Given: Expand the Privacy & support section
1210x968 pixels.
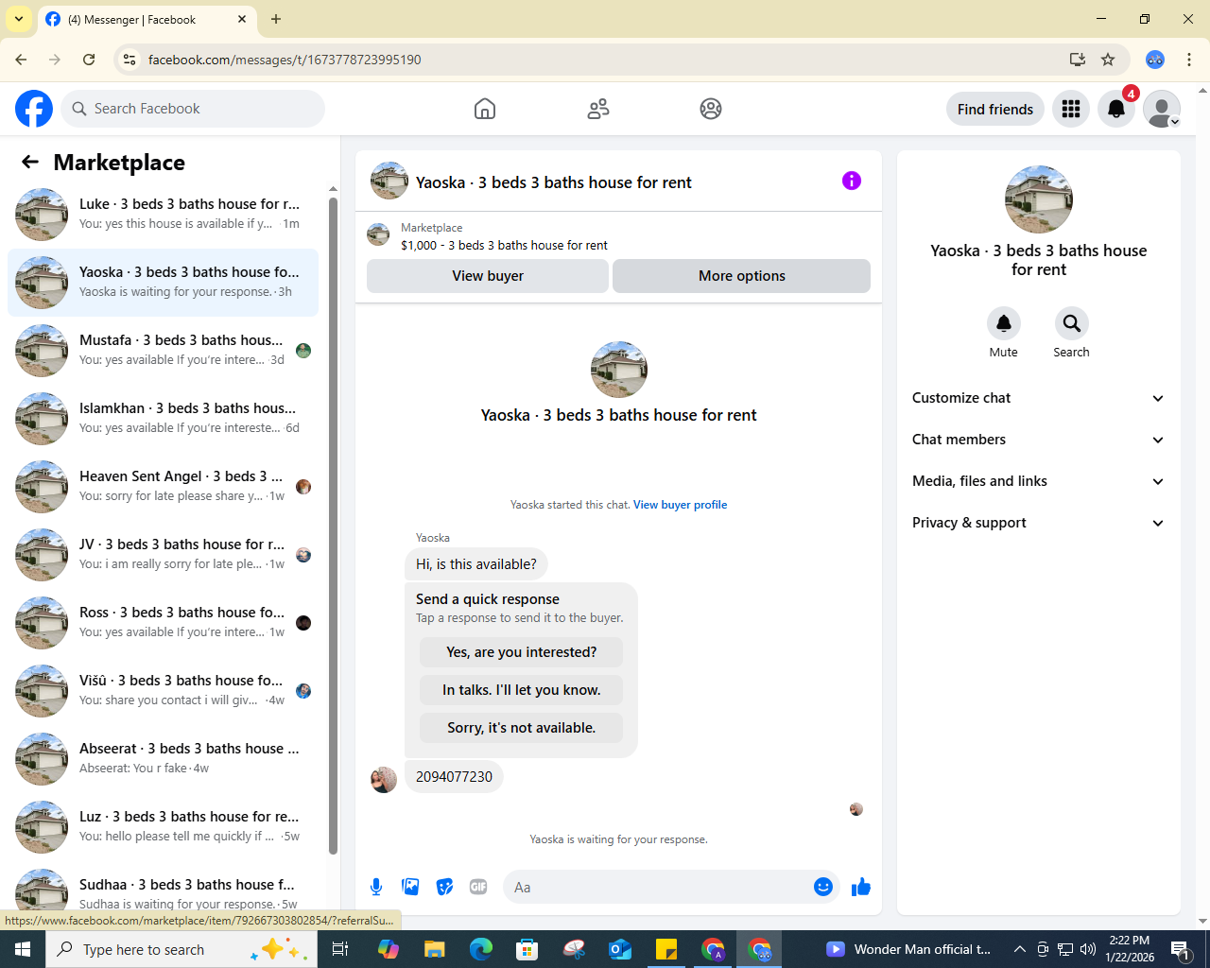Looking at the screenshot, I should click(x=1038, y=523).
